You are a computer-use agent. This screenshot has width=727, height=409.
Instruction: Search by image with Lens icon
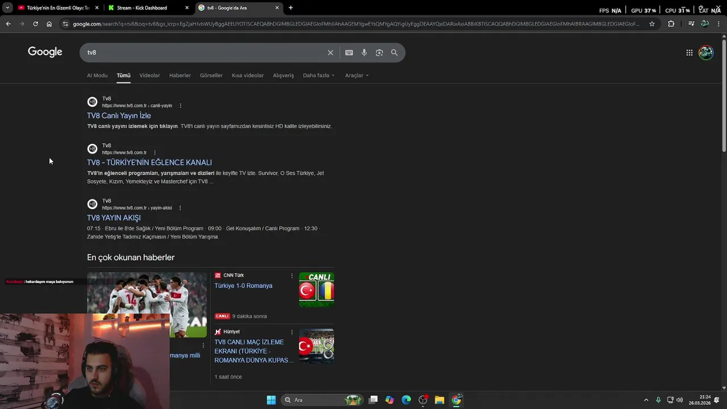click(x=379, y=52)
